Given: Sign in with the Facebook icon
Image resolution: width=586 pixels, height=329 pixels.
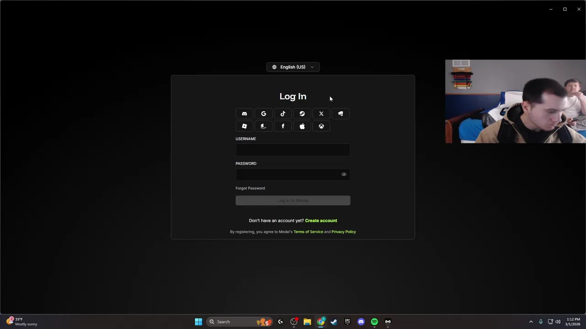Looking at the screenshot, I should (283, 126).
